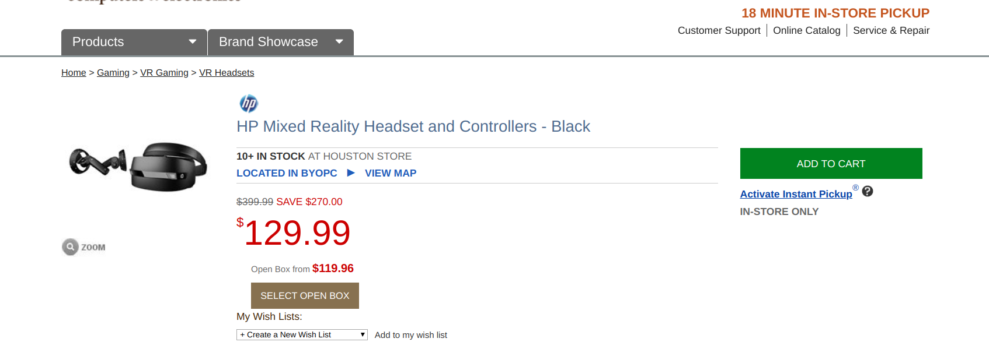The image size is (989, 356).
Task: Click the blue arrow beside Located in BYOPC
Action: (351, 173)
